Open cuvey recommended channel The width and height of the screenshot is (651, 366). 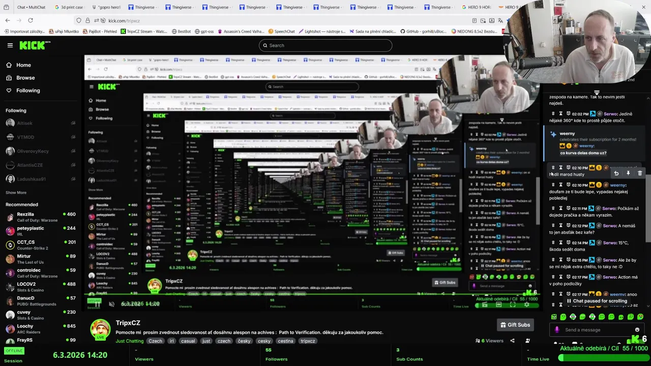(41, 315)
